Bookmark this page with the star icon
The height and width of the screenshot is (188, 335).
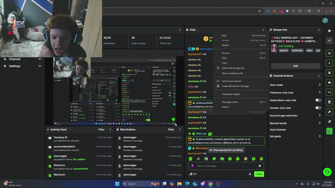pyautogui.click(x=260, y=11)
